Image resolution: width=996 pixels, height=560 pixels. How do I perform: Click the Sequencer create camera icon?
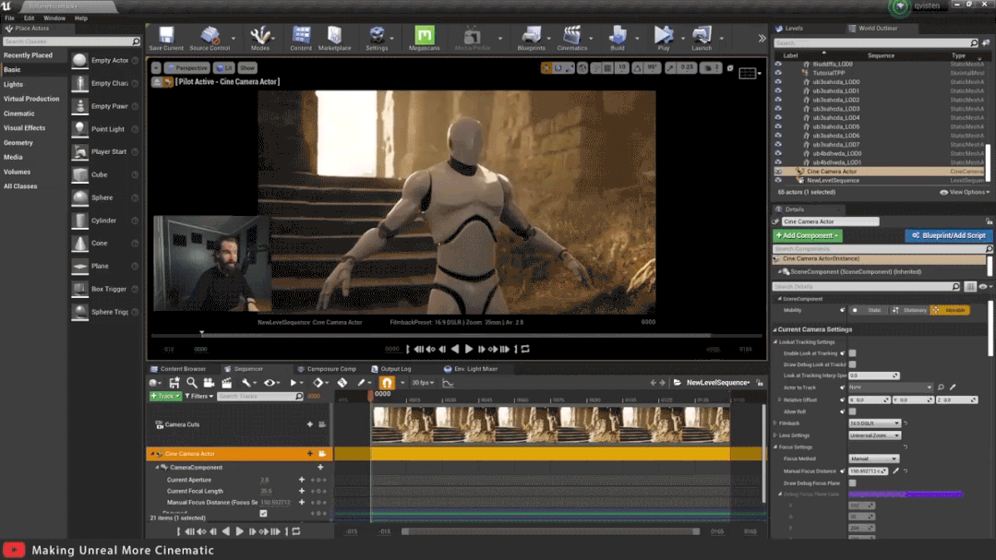pyautogui.click(x=209, y=383)
